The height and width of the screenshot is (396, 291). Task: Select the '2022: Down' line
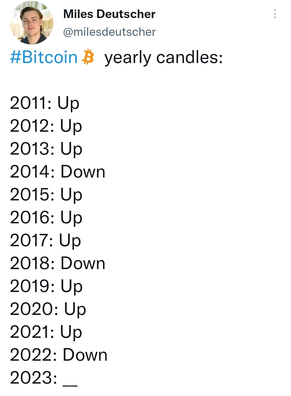click(58, 355)
